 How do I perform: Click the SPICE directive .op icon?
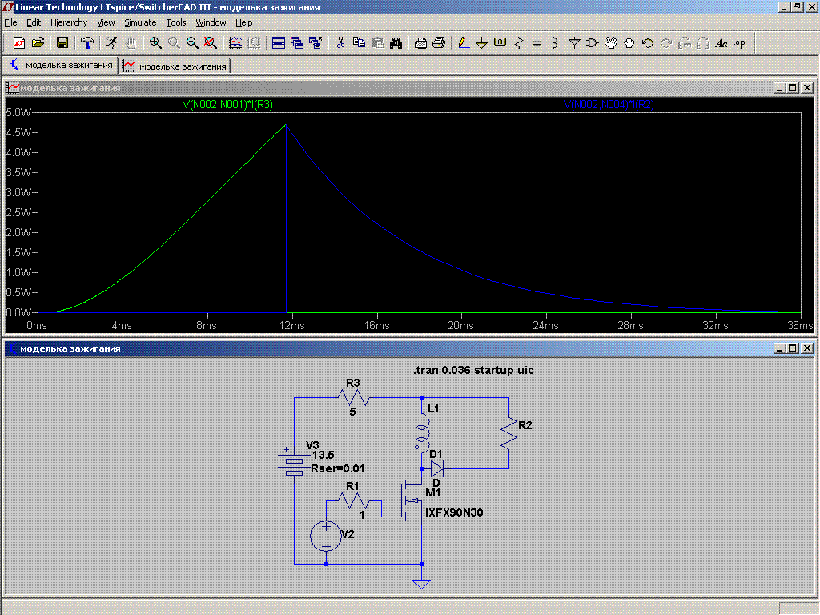(739, 43)
